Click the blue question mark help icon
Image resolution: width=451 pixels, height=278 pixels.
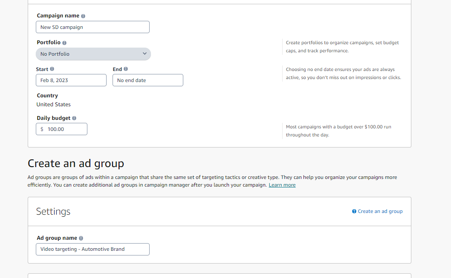(x=354, y=211)
